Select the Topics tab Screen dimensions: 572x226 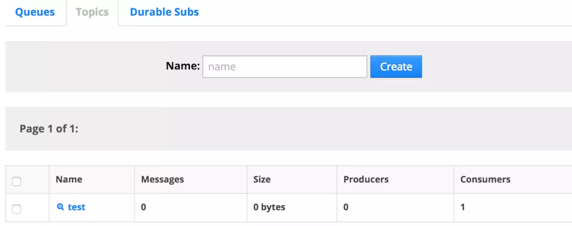pyautogui.click(x=92, y=12)
